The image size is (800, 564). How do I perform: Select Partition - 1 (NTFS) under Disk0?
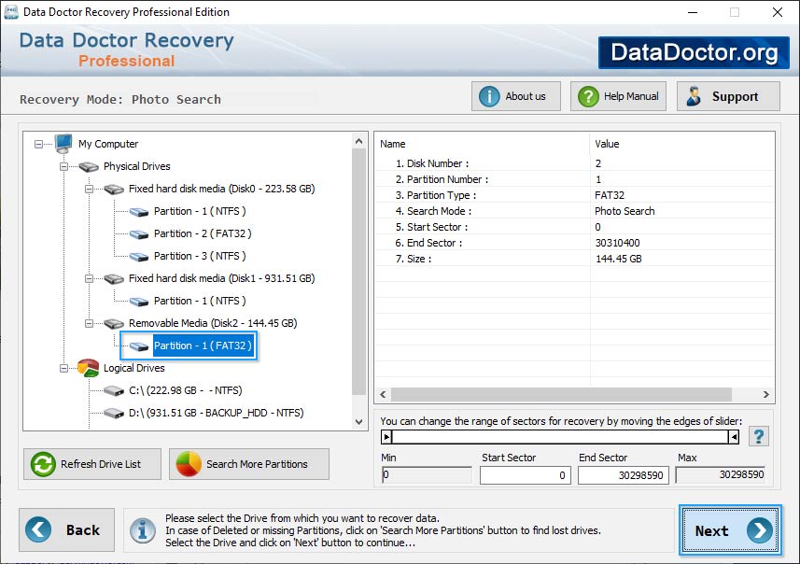tap(200, 211)
